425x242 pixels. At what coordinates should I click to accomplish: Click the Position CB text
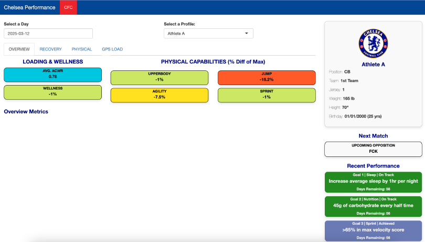pos(339,71)
